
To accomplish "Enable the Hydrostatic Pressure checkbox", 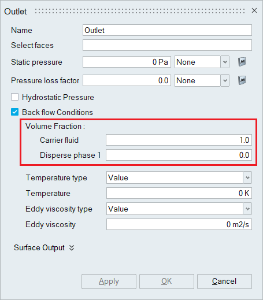I will (x=15, y=97).
